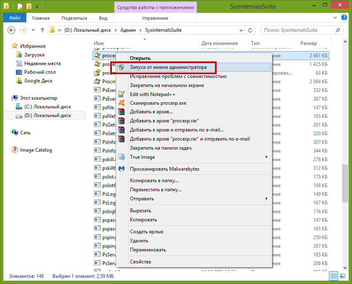The width and height of the screenshot is (352, 284).
Task: Click the Image Catalog icon in sidebar
Action: click(x=14, y=150)
